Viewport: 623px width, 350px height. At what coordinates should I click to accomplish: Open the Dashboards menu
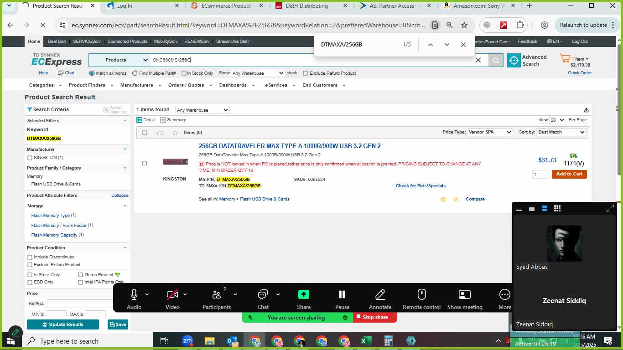[236, 85]
